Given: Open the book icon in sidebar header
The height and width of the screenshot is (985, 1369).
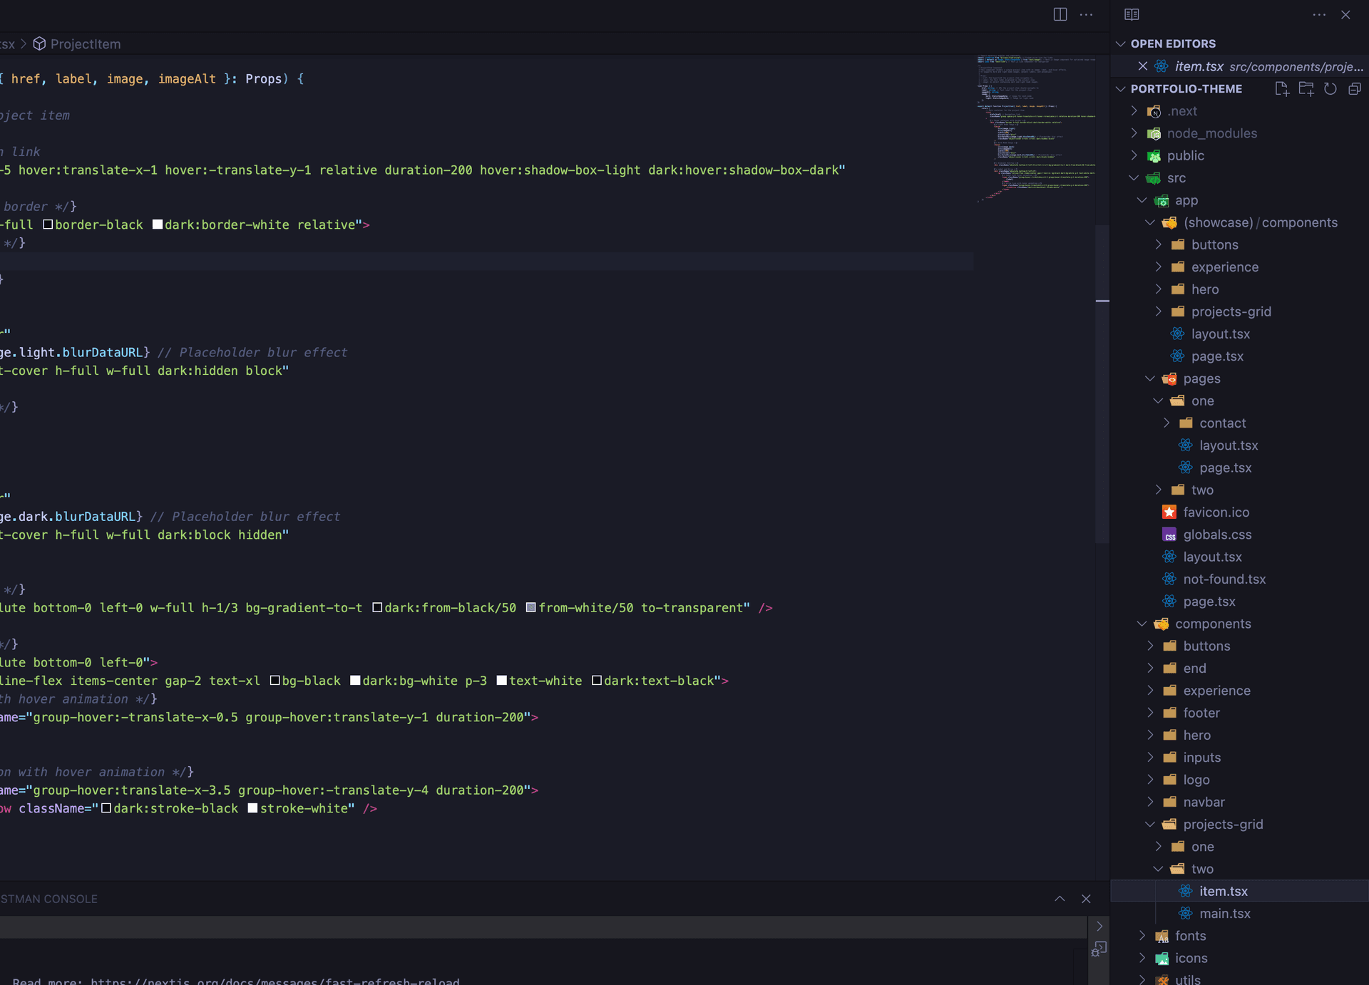Looking at the screenshot, I should point(1132,15).
